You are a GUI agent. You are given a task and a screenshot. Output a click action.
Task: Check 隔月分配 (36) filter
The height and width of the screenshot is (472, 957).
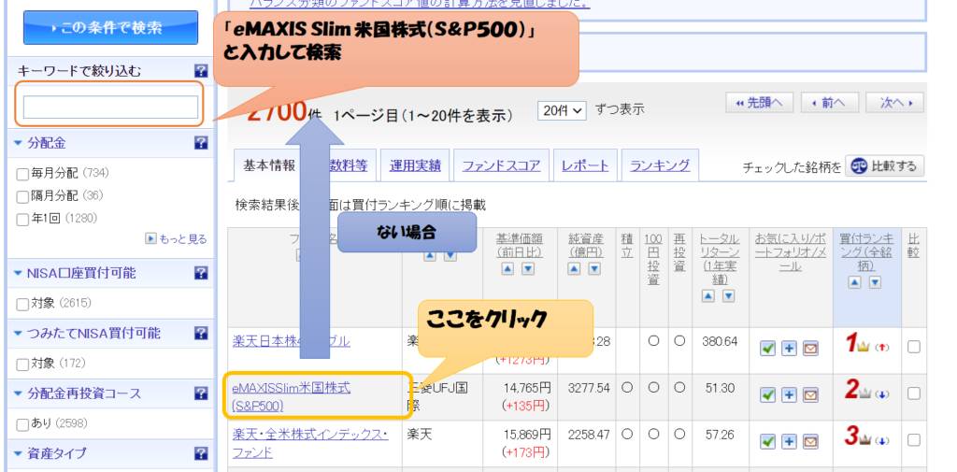[22, 196]
